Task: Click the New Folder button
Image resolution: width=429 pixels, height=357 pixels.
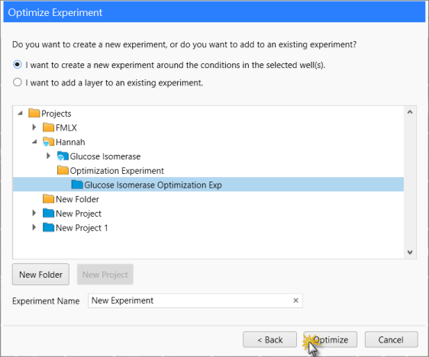Action: coord(40,274)
